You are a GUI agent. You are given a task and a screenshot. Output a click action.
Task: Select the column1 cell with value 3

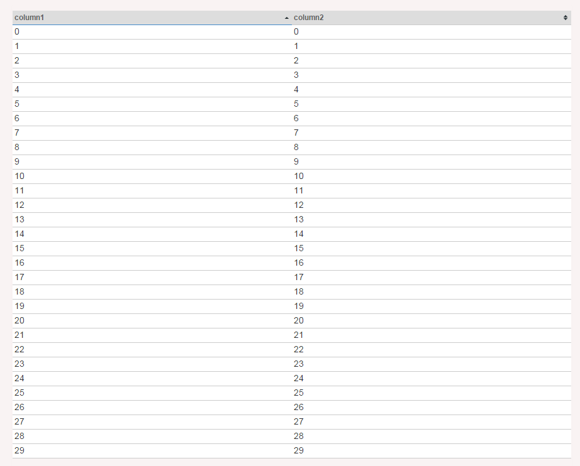(x=152, y=75)
